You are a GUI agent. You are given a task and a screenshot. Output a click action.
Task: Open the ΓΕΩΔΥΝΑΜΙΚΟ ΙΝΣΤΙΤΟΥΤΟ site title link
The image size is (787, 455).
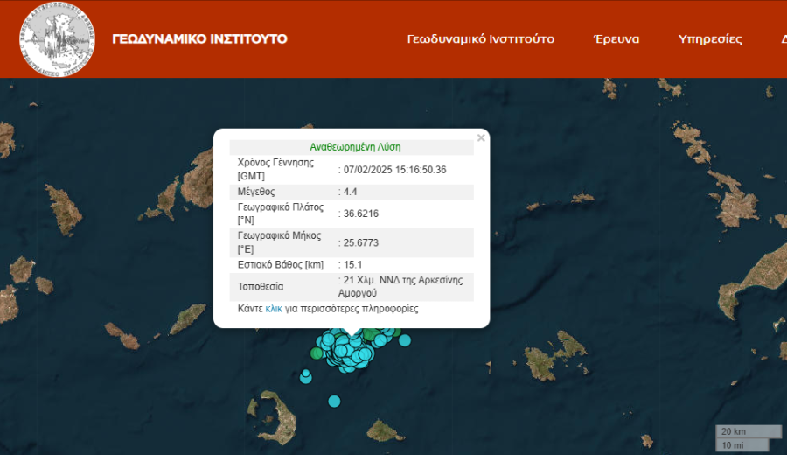pyautogui.click(x=199, y=39)
